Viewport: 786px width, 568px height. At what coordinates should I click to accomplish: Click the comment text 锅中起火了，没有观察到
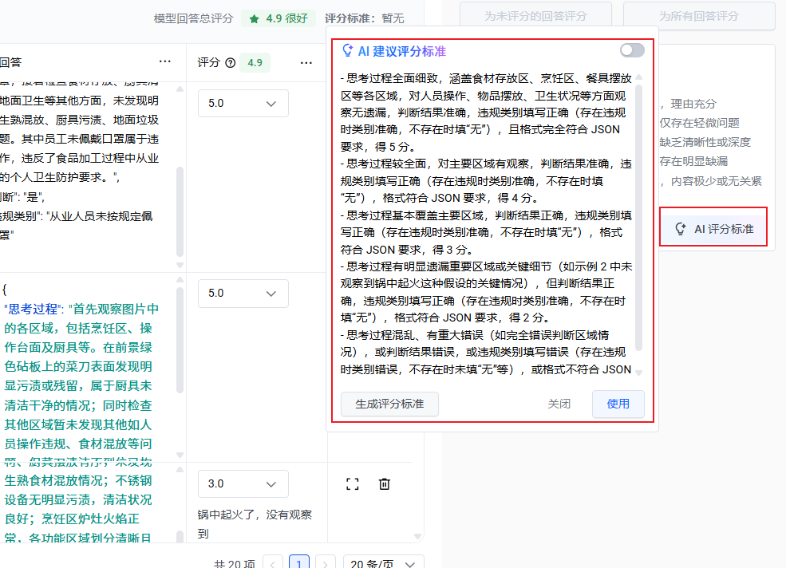pos(255,524)
